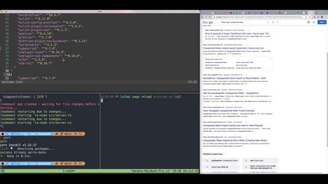Click the tmux session '[0]' indicator
Screen dimensions: 328x184
coord(3,171)
